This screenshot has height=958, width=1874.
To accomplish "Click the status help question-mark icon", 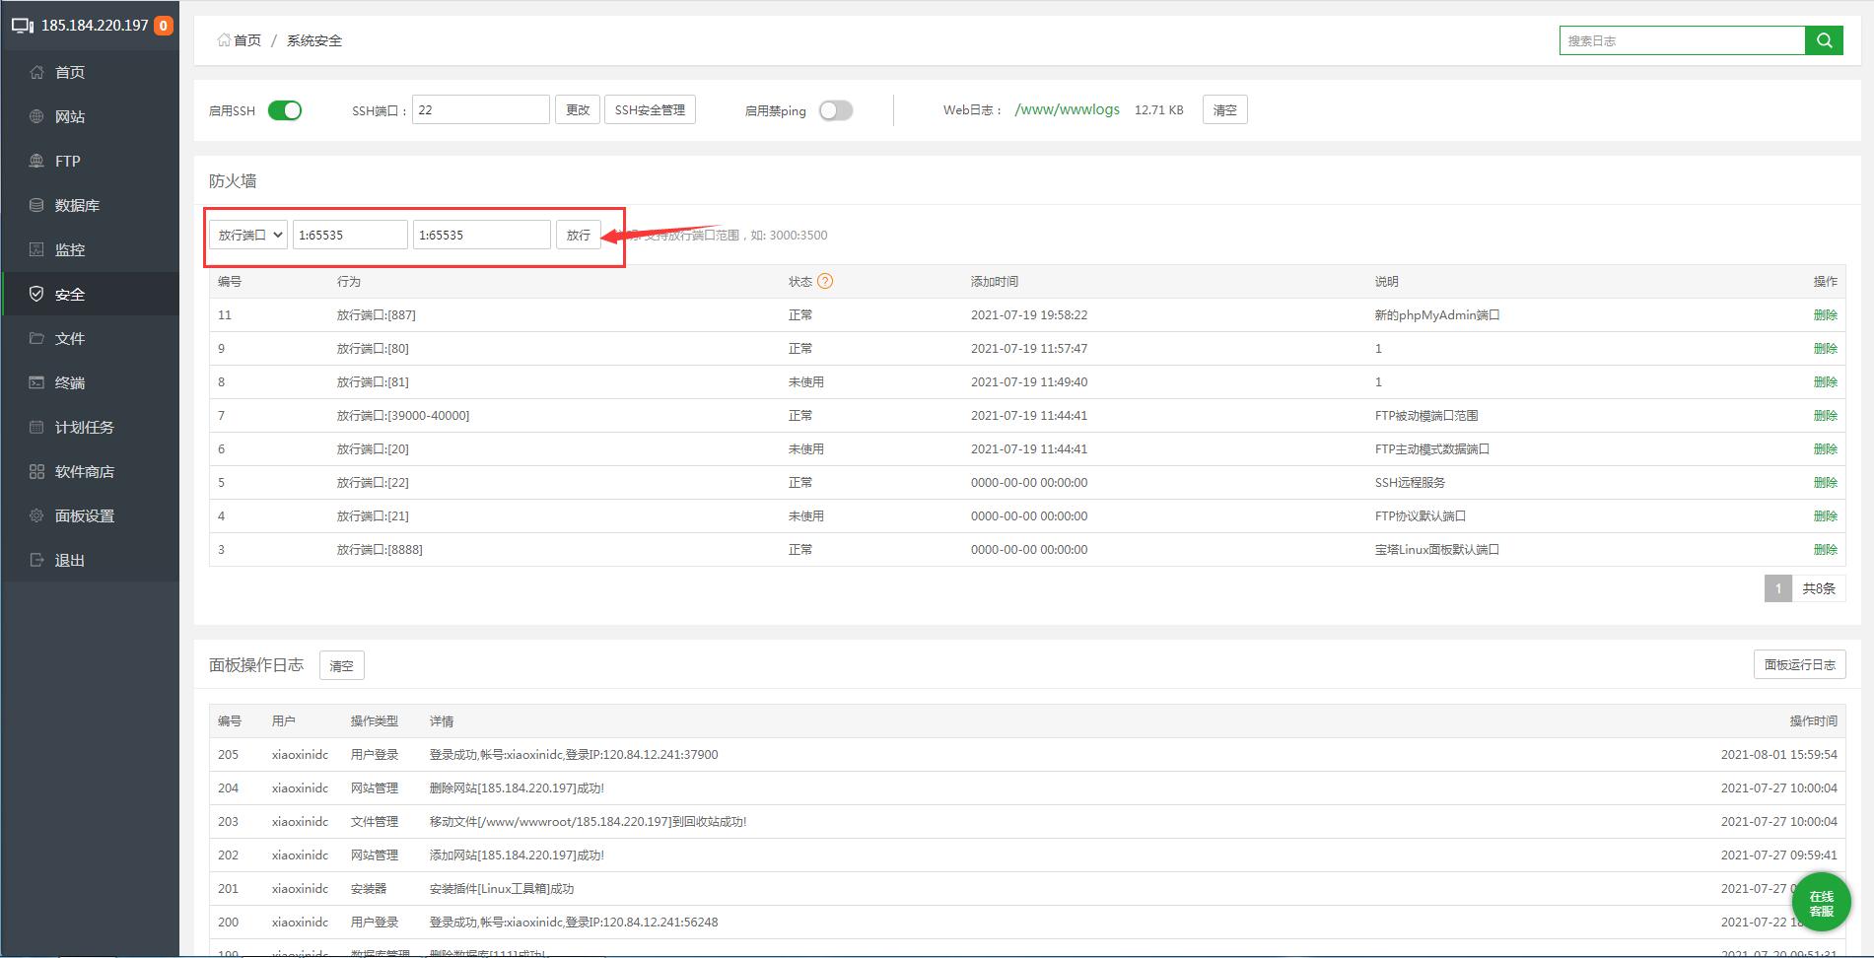I will click(825, 281).
